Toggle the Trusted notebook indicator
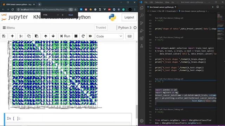This screenshot has width=225, height=126. (x=101, y=28)
